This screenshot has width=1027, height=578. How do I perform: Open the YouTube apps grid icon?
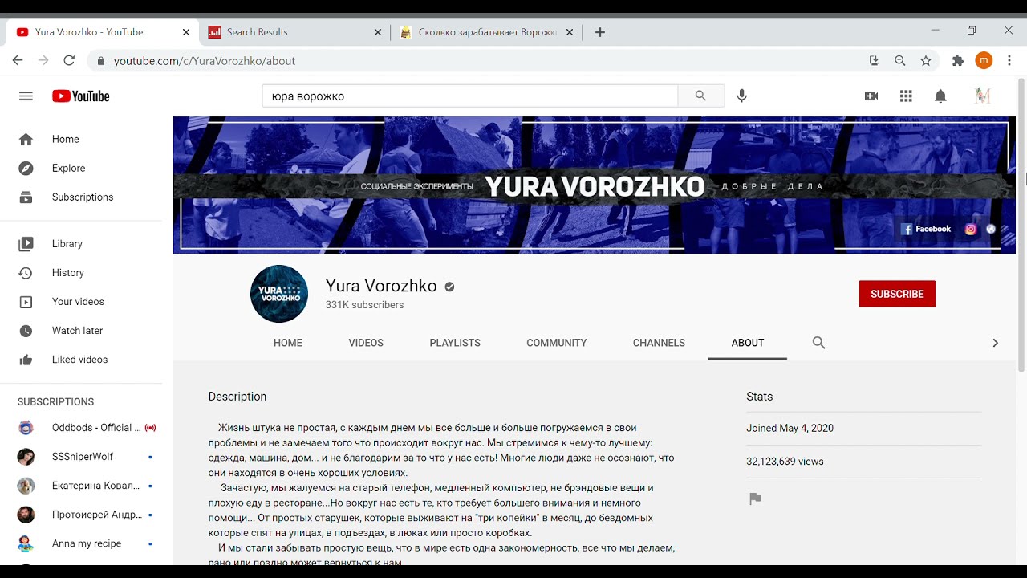(x=906, y=96)
